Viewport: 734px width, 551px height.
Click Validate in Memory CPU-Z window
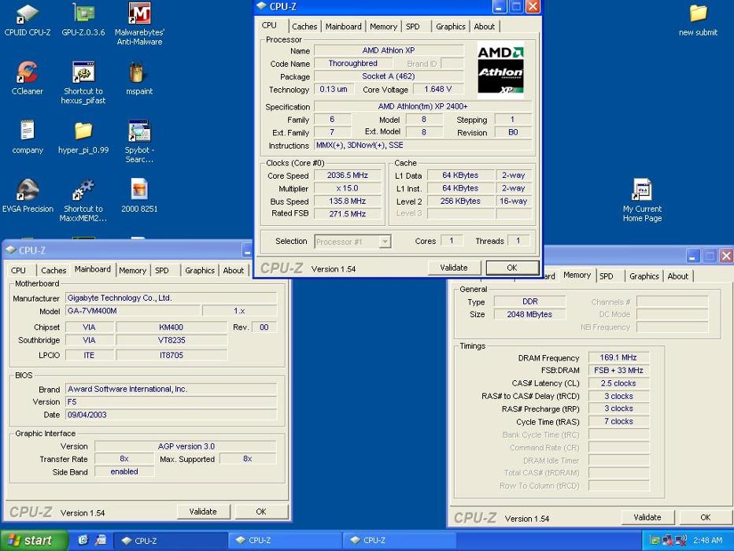(x=647, y=517)
